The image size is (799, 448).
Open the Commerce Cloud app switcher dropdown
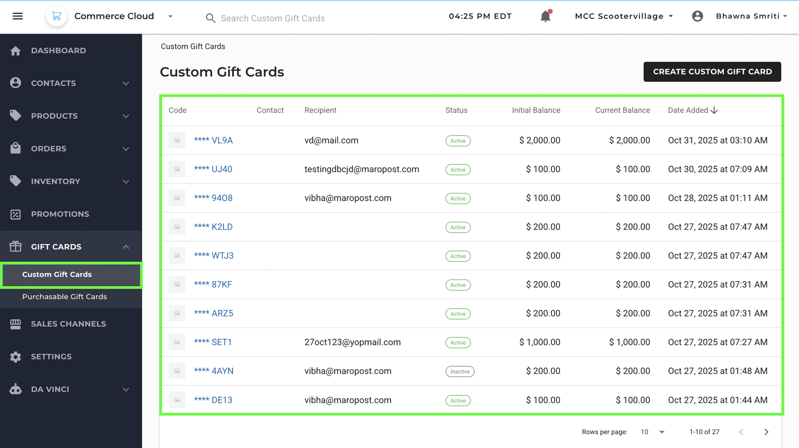[x=170, y=16]
